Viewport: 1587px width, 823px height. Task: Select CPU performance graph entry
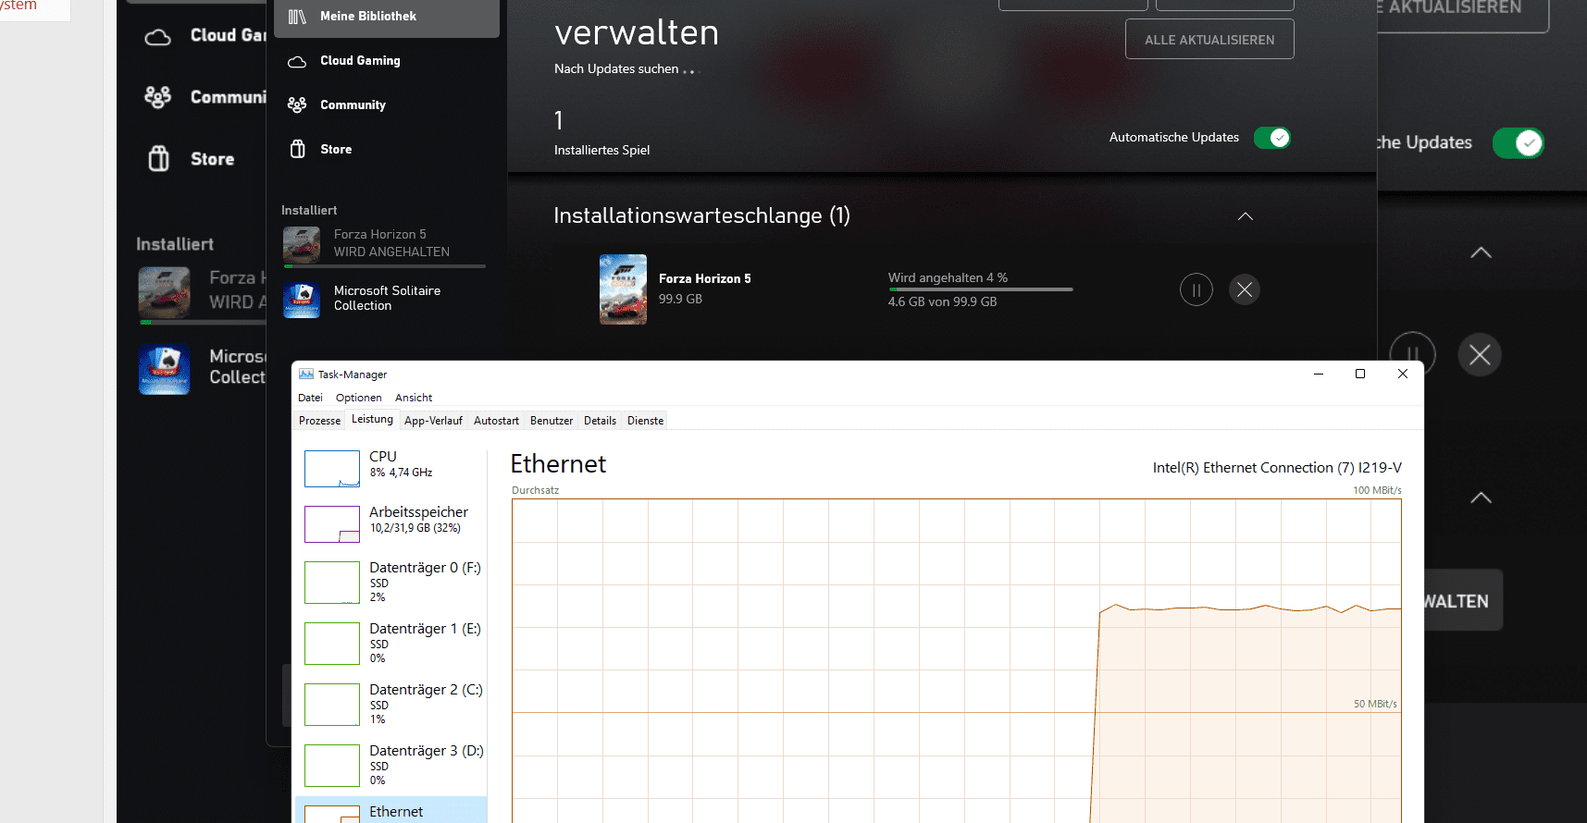coord(391,468)
